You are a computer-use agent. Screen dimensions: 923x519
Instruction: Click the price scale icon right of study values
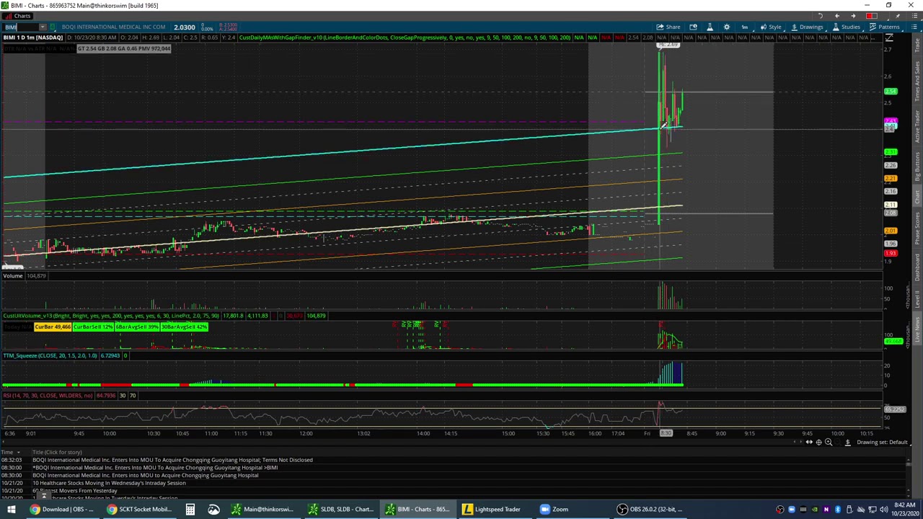(x=889, y=37)
